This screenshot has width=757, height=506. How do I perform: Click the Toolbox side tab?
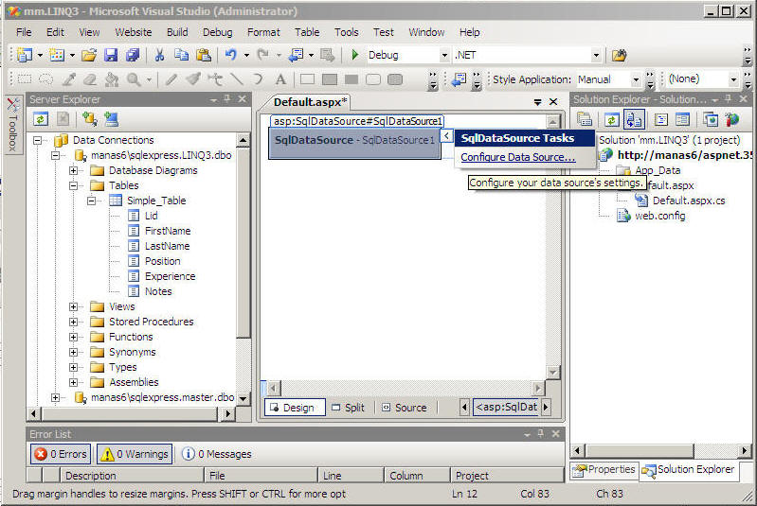(12, 124)
